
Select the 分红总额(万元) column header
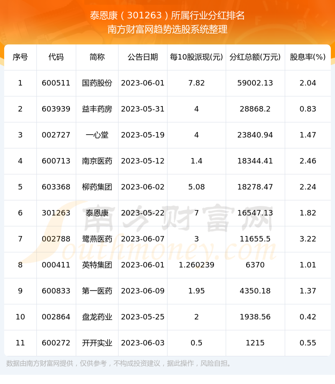(x=255, y=57)
